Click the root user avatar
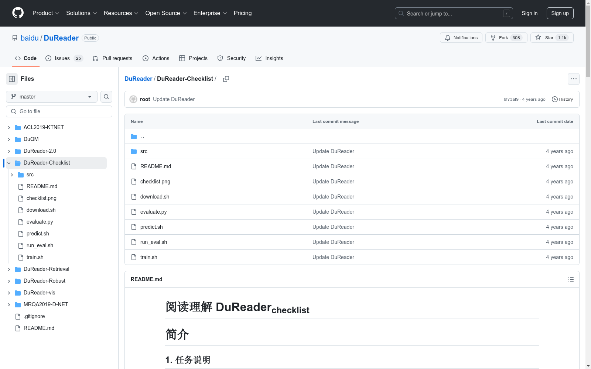This screenshot has width=591, height=369. click(x=133, y=99)
